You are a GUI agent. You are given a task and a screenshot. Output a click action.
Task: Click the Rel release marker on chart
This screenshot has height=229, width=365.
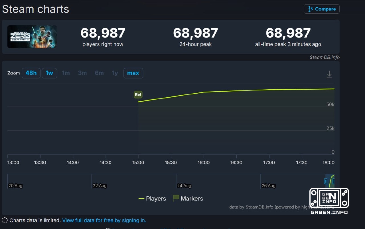138,95
